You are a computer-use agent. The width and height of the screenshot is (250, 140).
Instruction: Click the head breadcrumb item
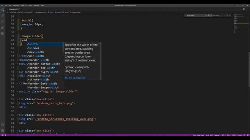coord(58,12)
